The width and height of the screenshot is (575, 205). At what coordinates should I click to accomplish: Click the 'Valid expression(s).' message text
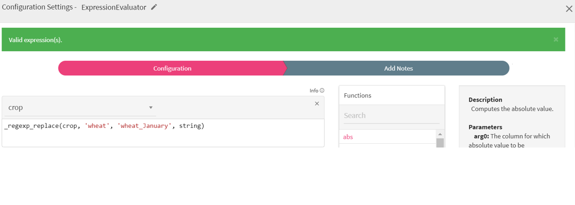[x=36, y=40]
